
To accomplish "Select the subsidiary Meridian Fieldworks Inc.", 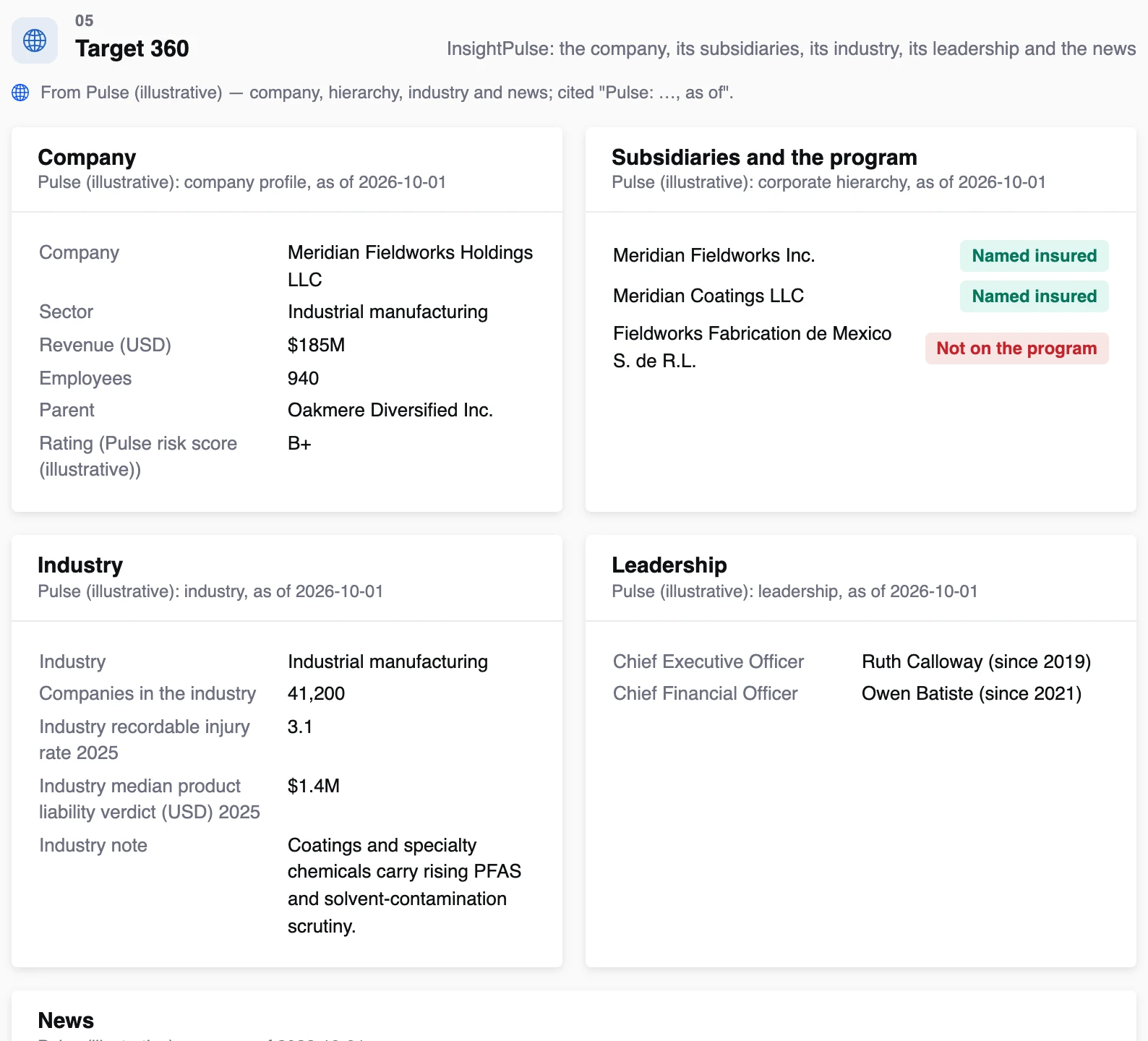I will 714,255.
